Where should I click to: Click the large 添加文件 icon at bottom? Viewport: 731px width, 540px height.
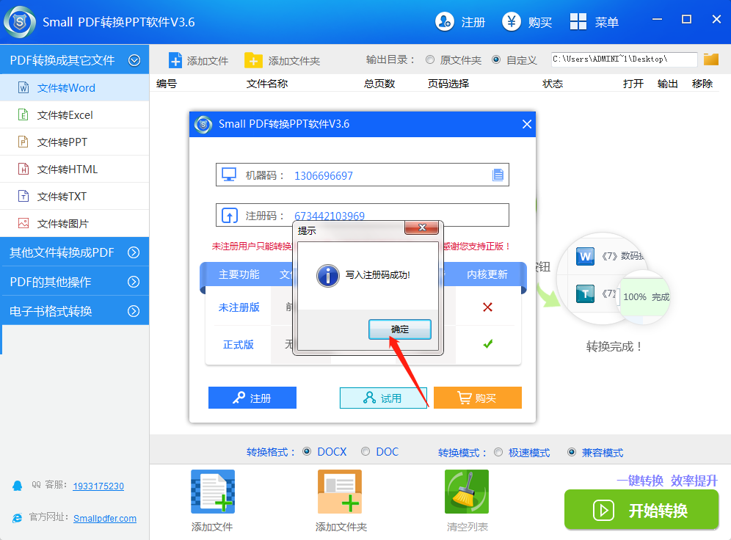pos(212,491)
